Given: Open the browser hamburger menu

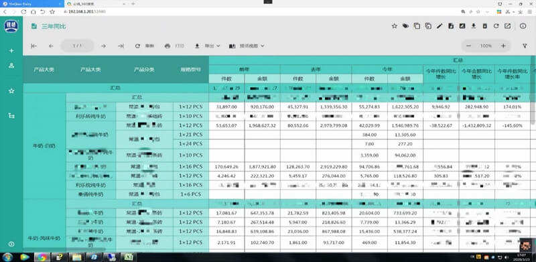Looking at the screenshot, I should pos(529,11).
